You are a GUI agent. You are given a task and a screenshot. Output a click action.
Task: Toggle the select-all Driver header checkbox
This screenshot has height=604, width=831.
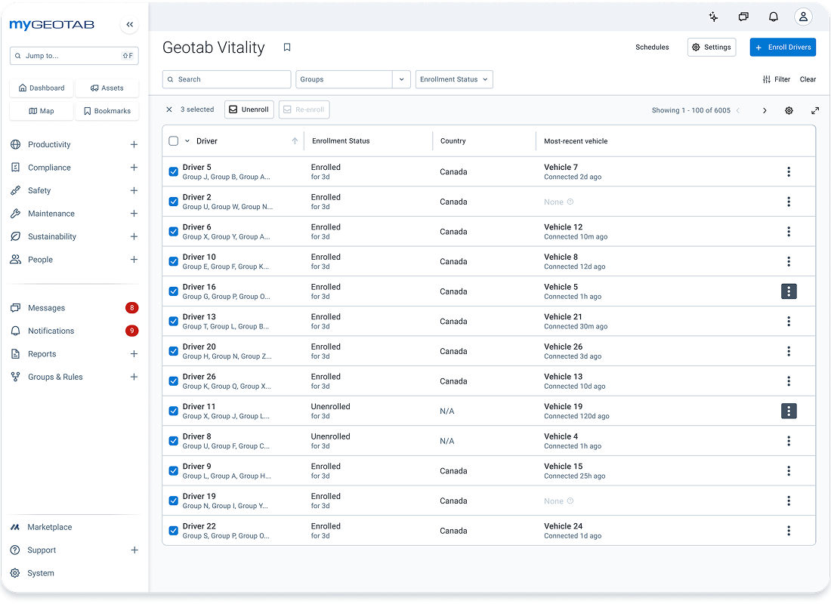tap(173, 141)
